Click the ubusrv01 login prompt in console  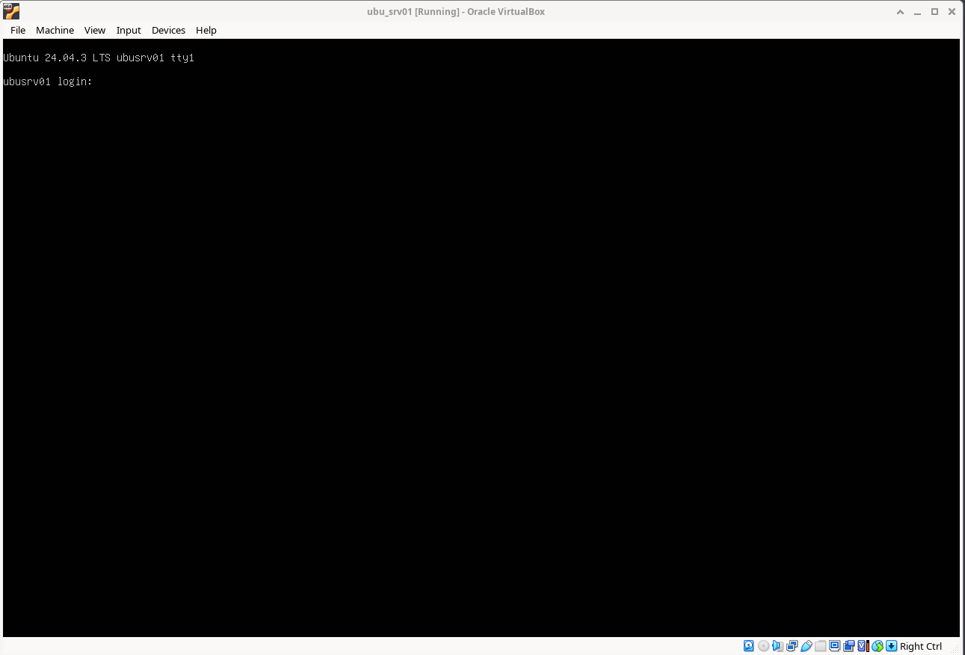(x=48, y=82)
